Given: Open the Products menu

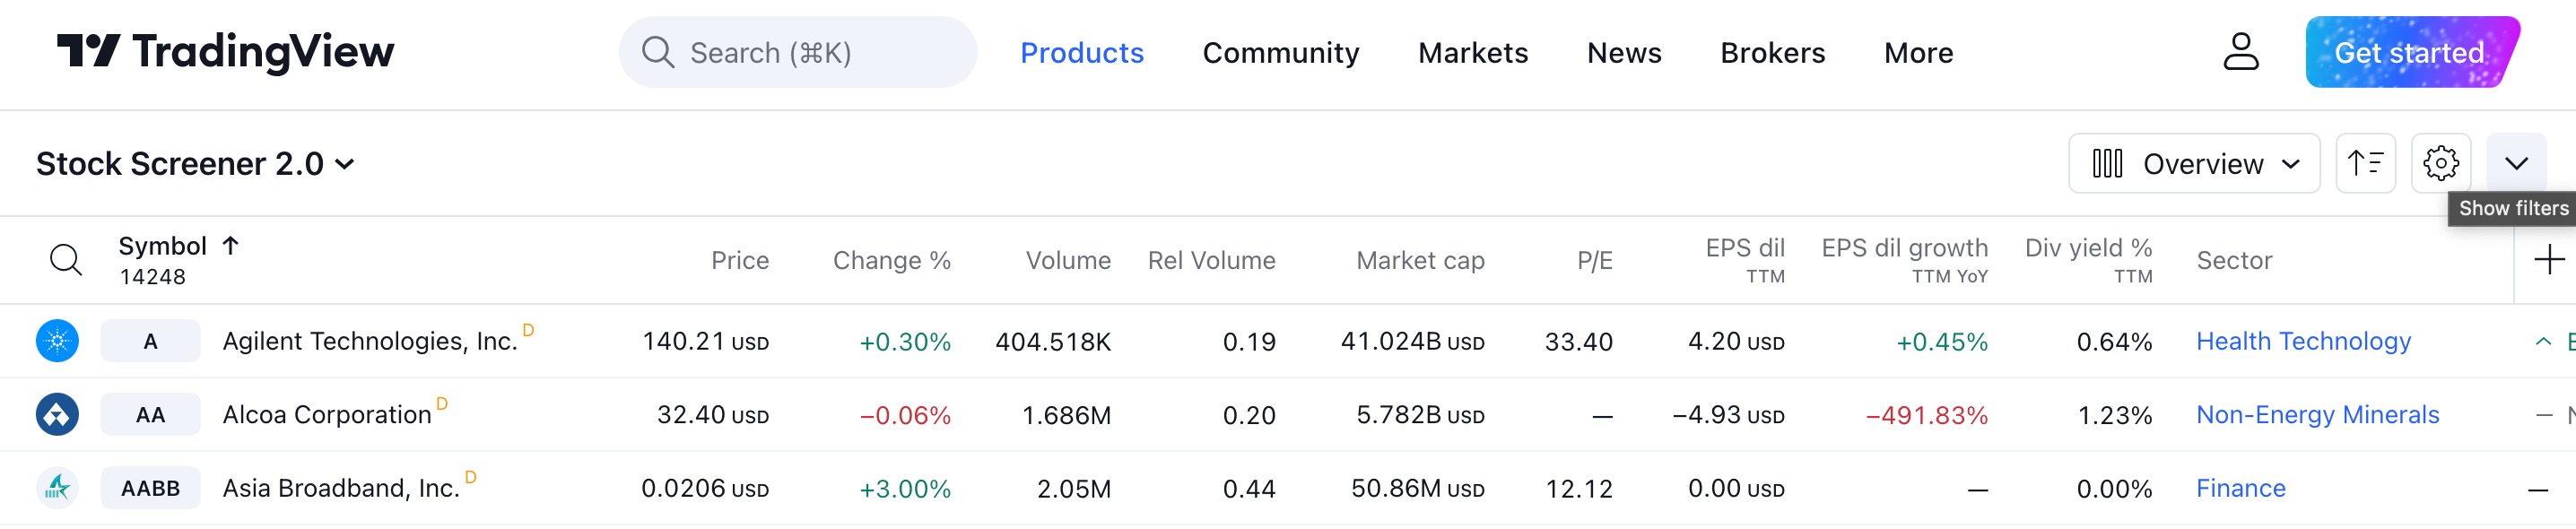Looking at the screenshot, I should [x=1081, y=53].
